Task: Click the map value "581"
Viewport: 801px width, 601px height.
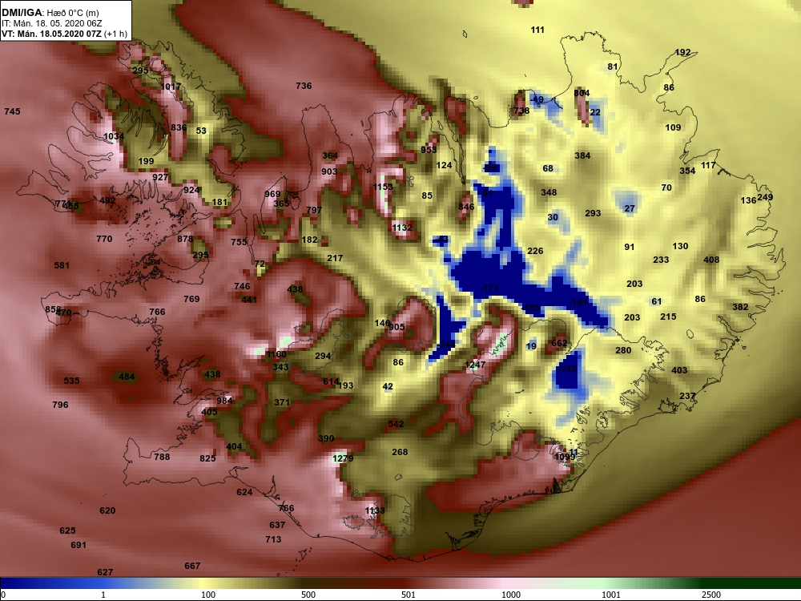Action: (x=62, y=264)
